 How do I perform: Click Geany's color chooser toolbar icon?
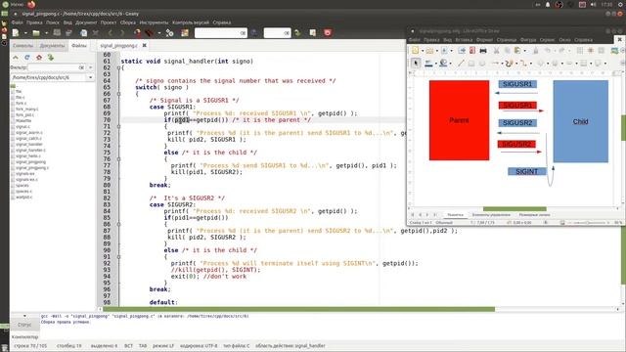(185, 32)
